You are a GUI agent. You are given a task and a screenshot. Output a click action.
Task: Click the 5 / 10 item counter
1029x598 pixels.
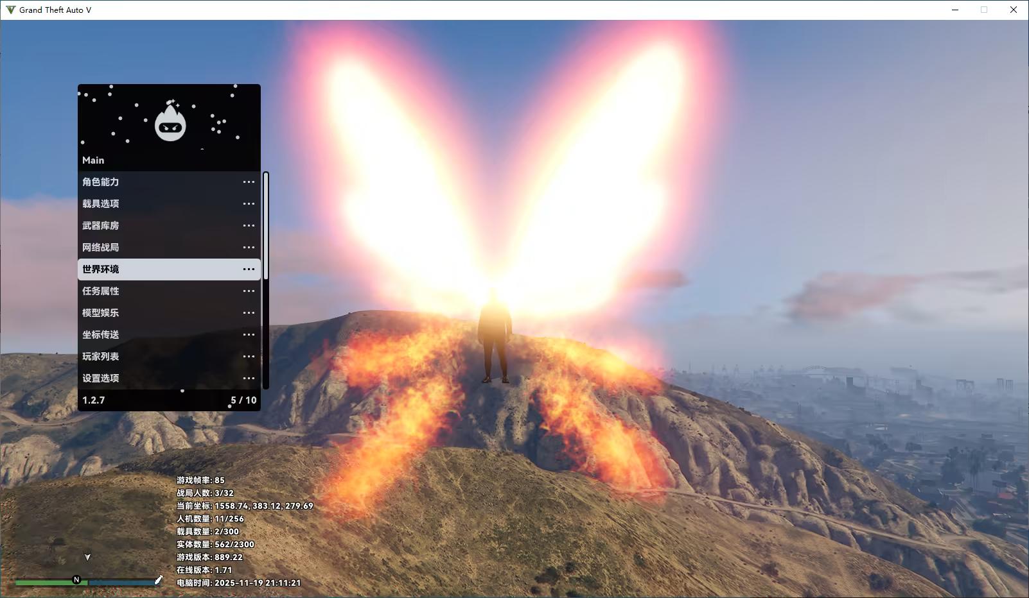click(x=243, y=400)
